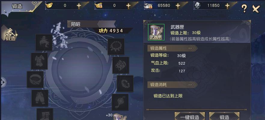Click the 锻造 forge button
The image size is (265, 120).
(224, 116)
